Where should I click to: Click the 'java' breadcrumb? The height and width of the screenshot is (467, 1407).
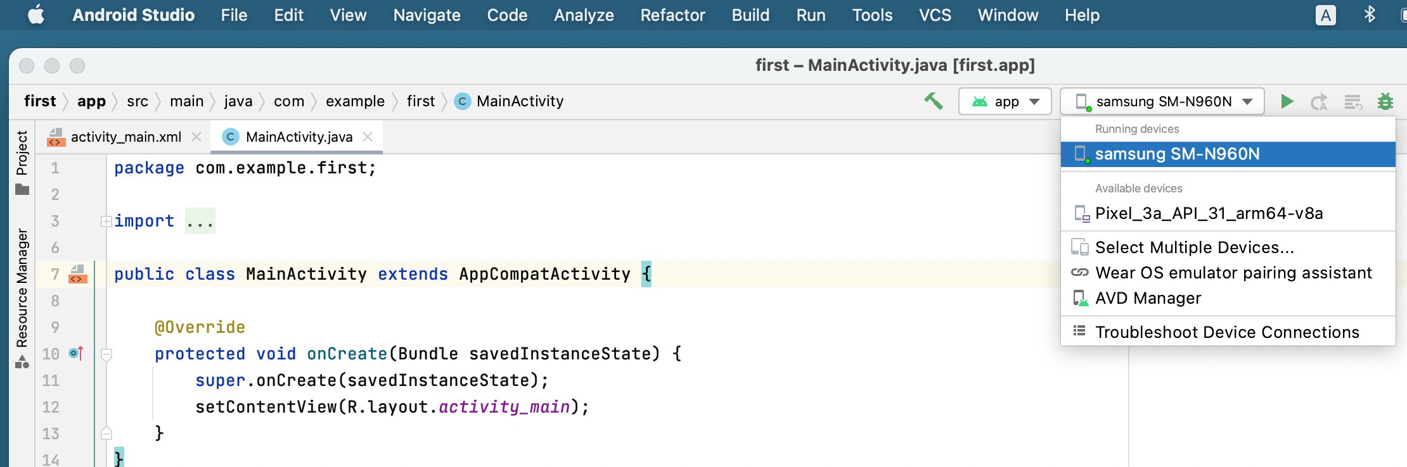pyautogui.click(x=238, y=101)
